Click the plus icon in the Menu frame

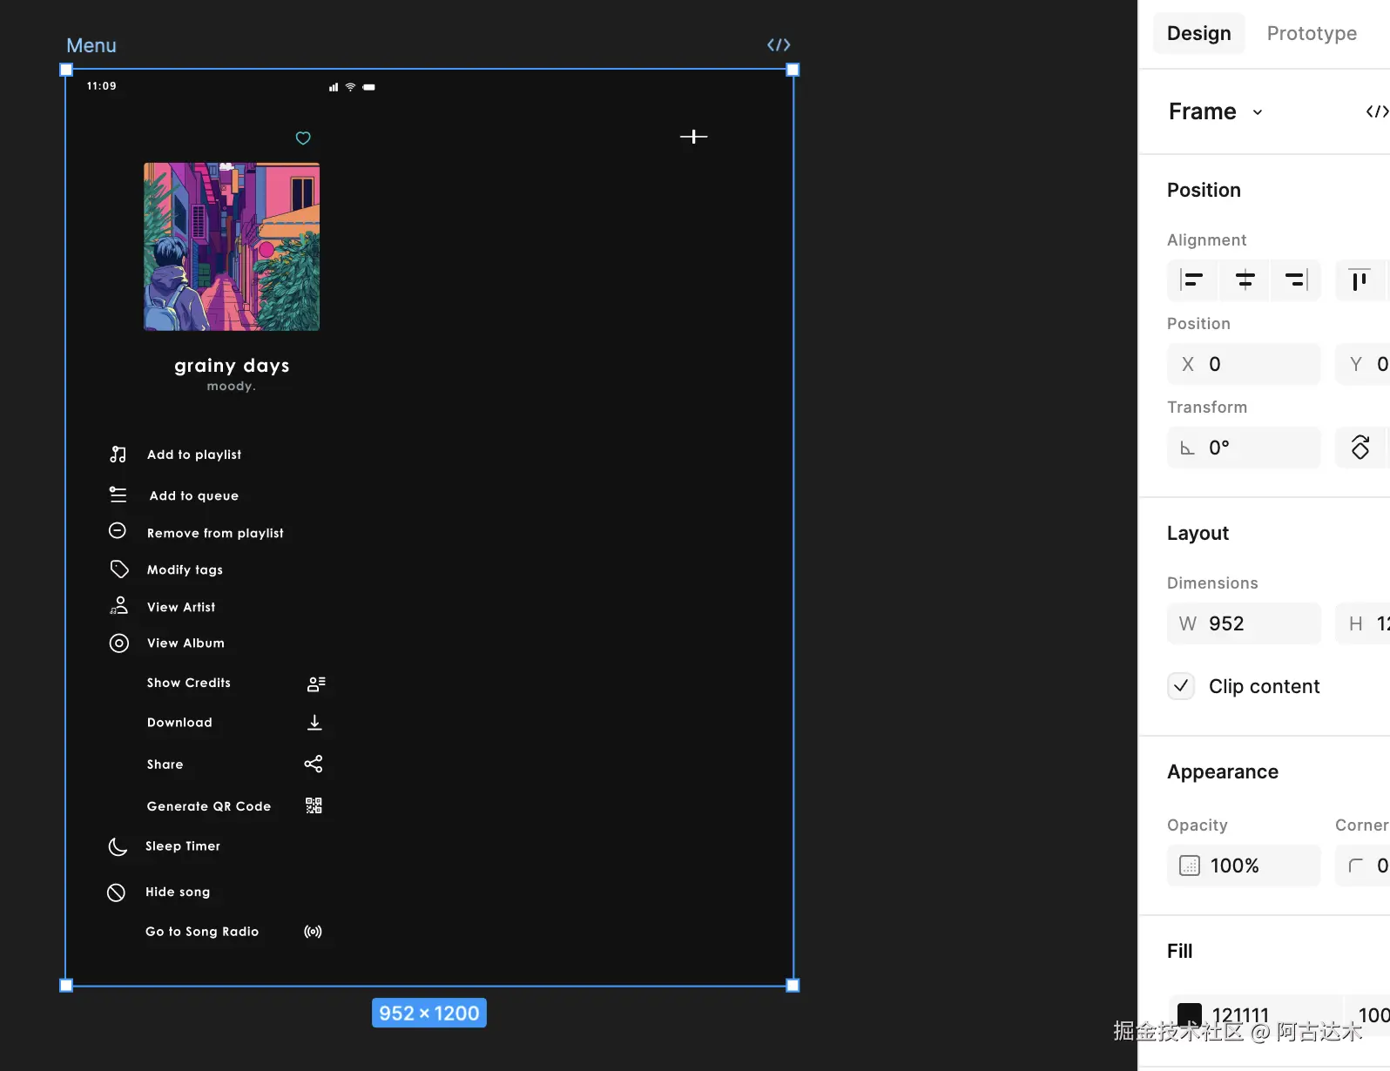click(693, 137)
